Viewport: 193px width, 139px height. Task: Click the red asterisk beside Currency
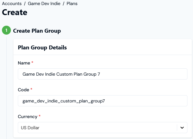(x=40, y=116)
